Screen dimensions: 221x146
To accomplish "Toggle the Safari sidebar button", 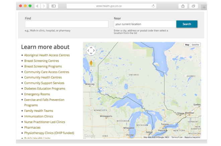I will (54, 6).
